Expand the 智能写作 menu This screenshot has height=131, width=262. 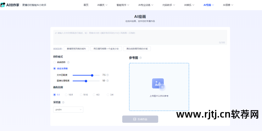123,5
